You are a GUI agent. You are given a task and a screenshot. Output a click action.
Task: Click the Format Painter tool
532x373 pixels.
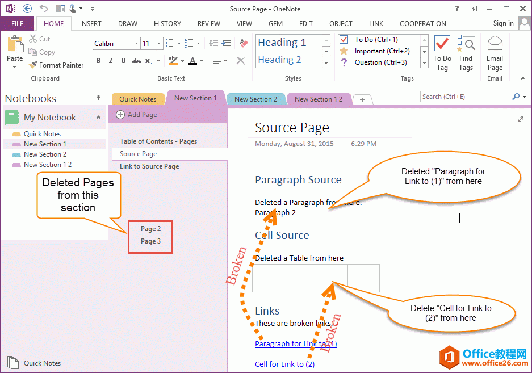56,65
